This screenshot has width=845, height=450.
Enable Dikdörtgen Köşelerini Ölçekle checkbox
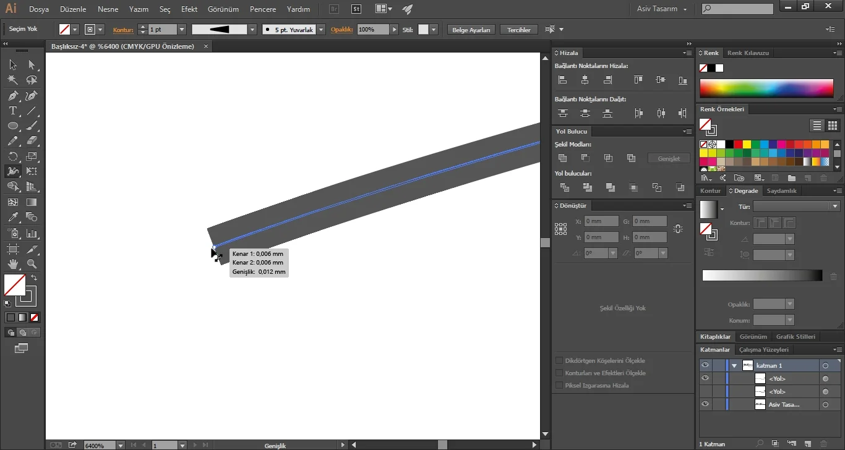pyautogui.click(x=559, y=361)
